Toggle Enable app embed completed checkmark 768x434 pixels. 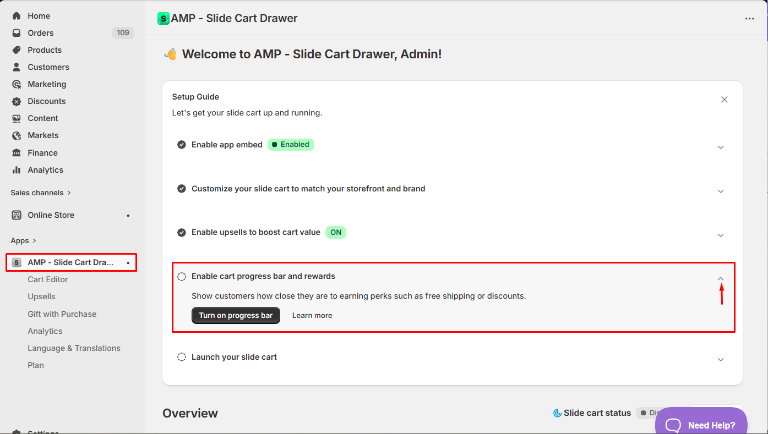click(x=182, y=145)
